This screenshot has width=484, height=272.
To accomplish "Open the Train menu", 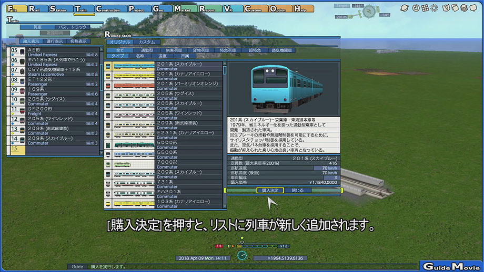I will [x=84, y=9].
